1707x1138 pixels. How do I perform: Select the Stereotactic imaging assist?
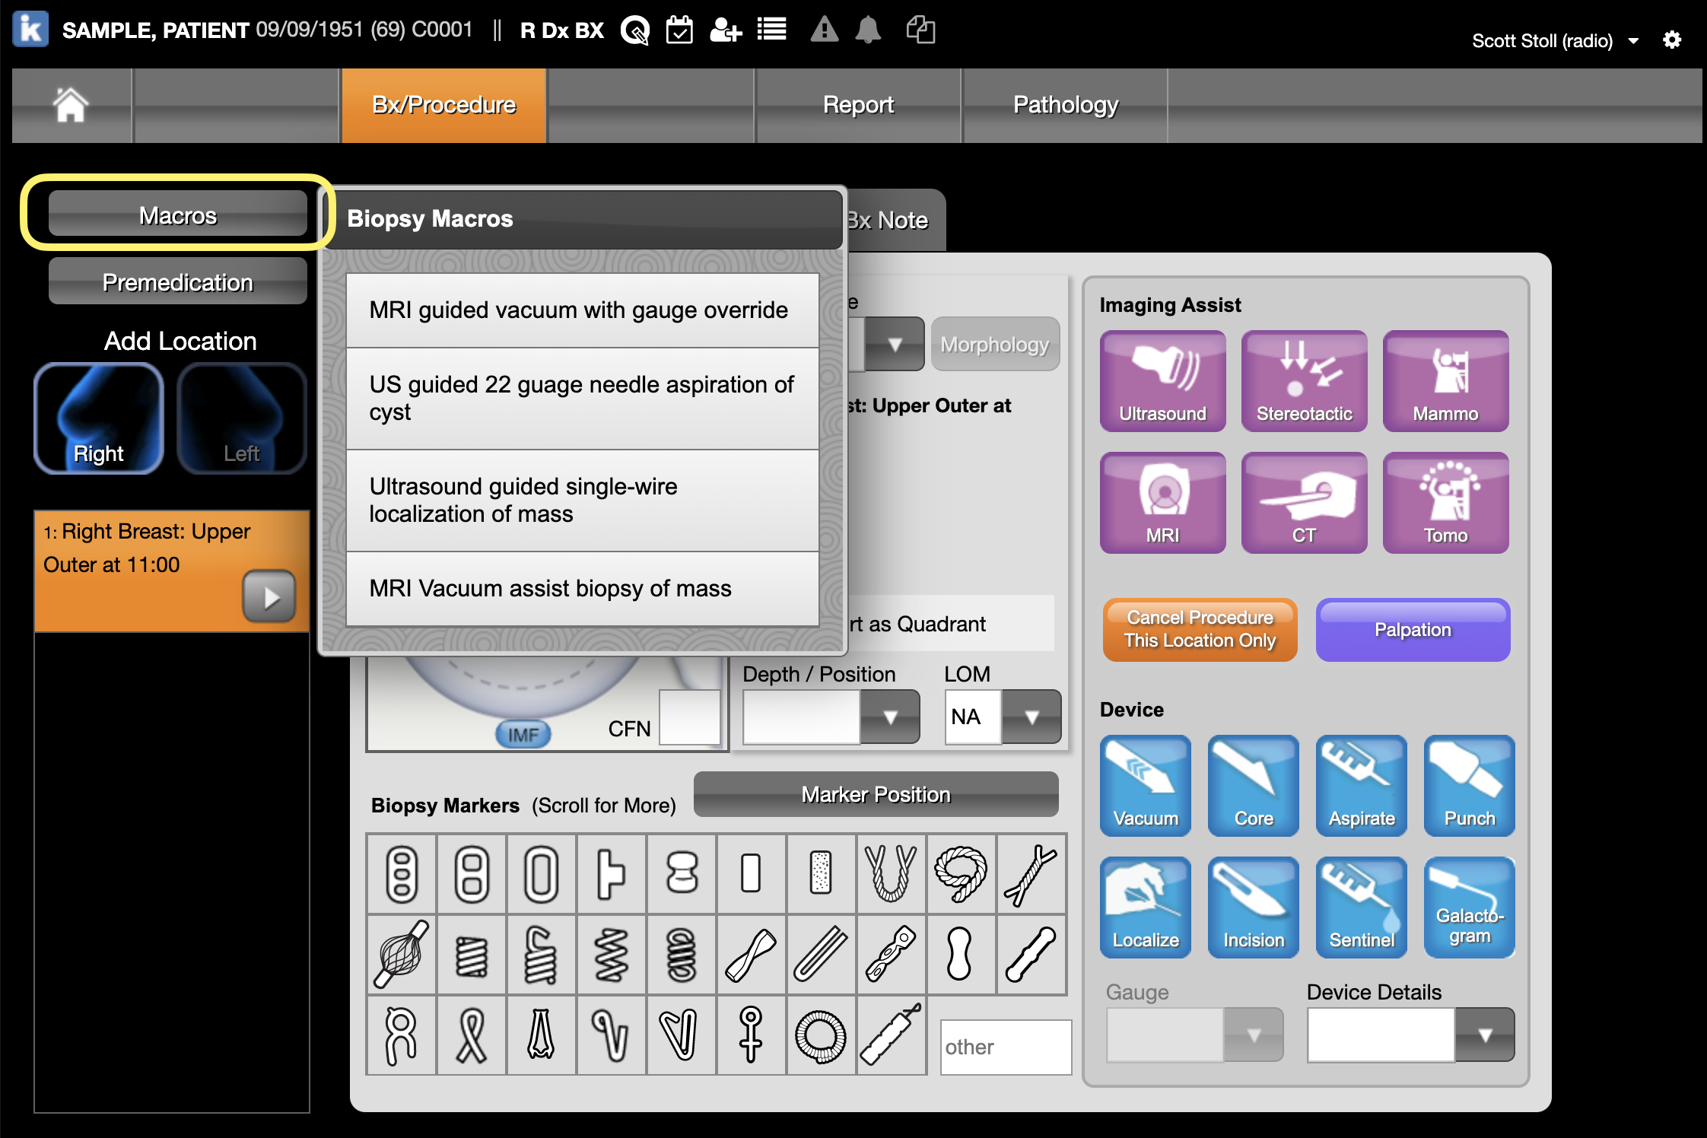tap(1304, 381)
